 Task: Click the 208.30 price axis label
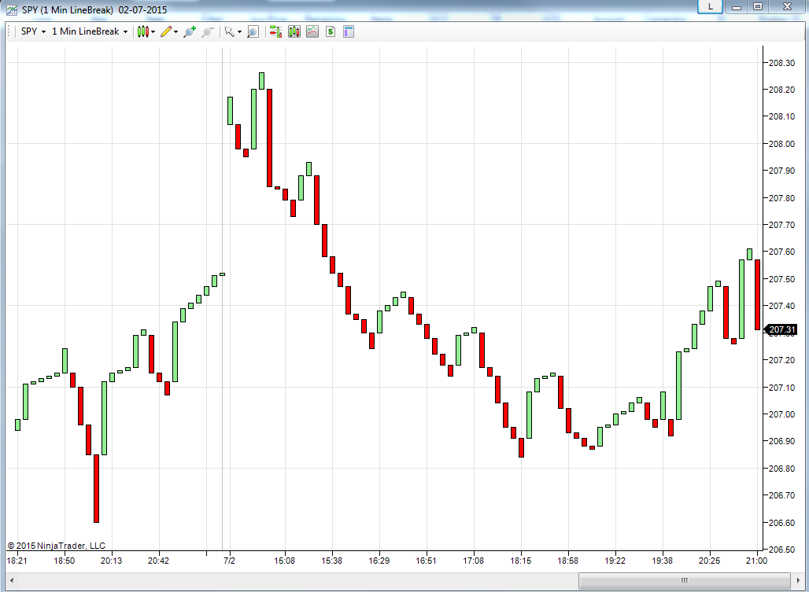tap(781, 63)
